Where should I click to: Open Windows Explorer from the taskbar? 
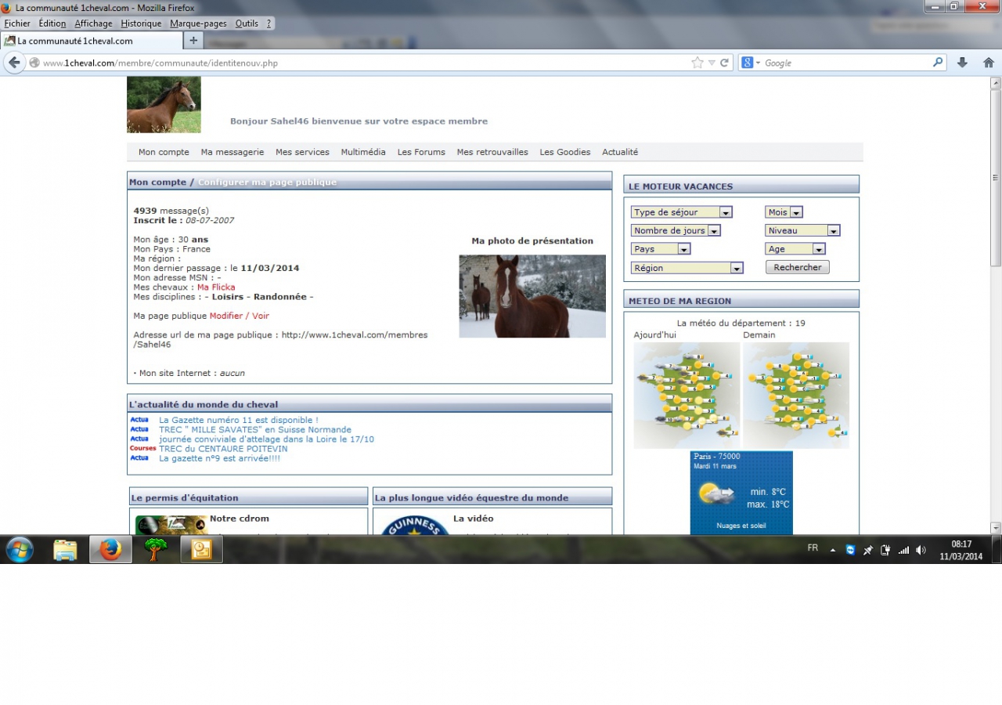[65, 550]
